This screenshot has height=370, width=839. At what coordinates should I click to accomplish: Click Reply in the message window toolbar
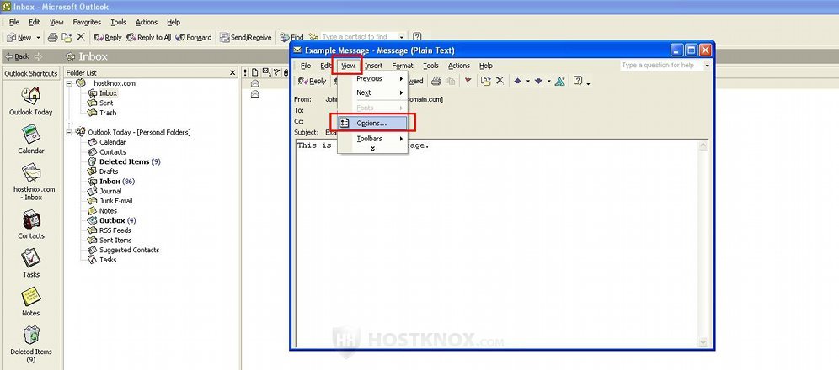[x=312, y=81]
